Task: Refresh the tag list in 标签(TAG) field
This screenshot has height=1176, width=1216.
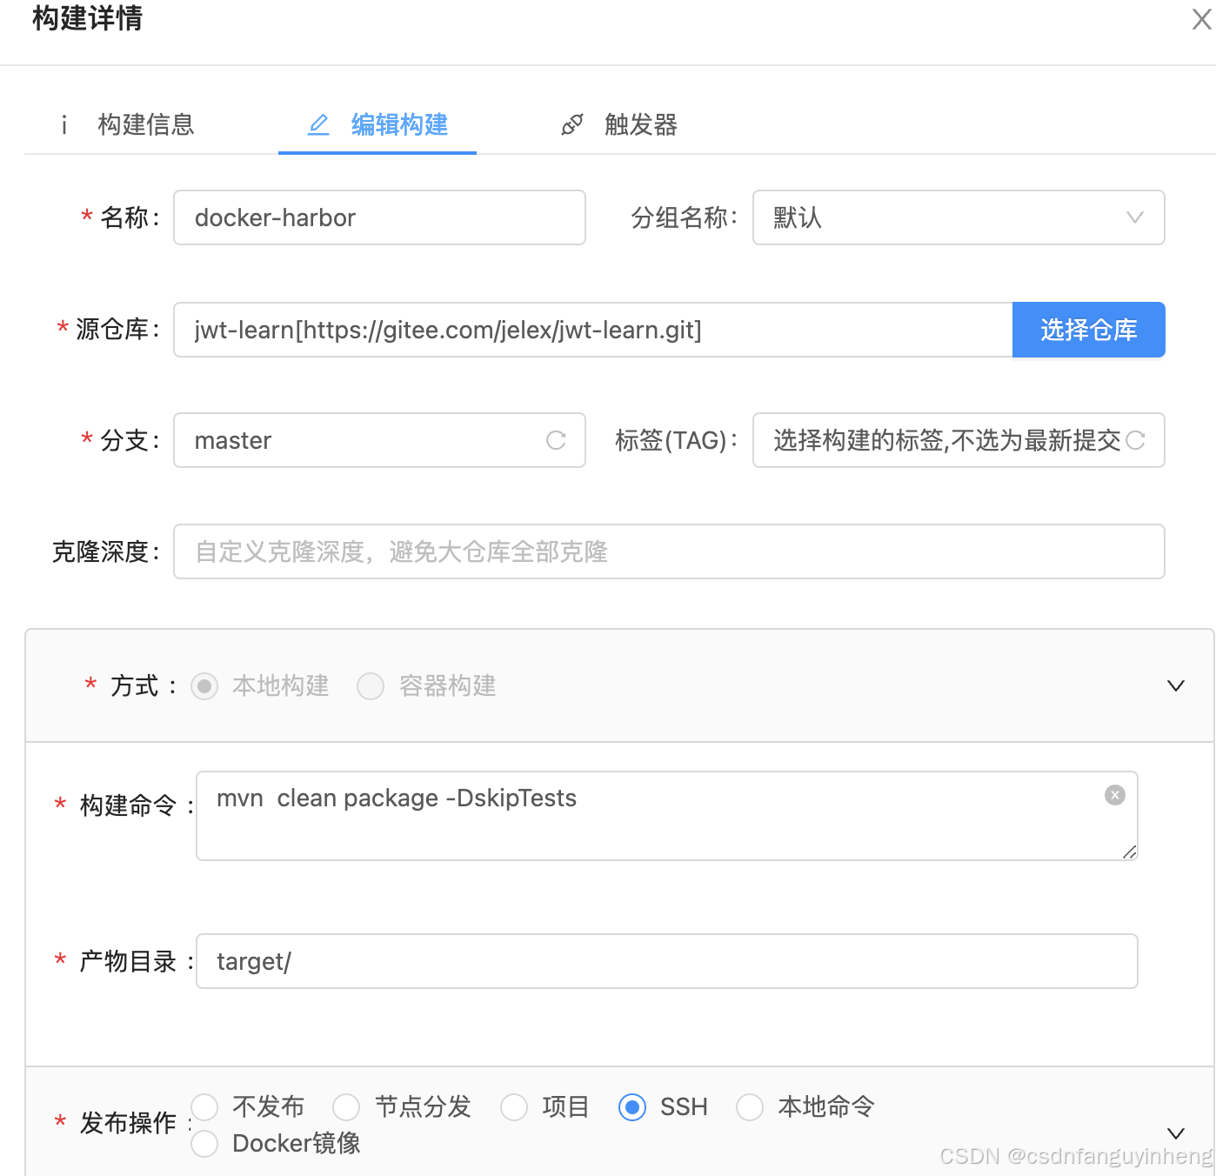Action: (1135, 441)
